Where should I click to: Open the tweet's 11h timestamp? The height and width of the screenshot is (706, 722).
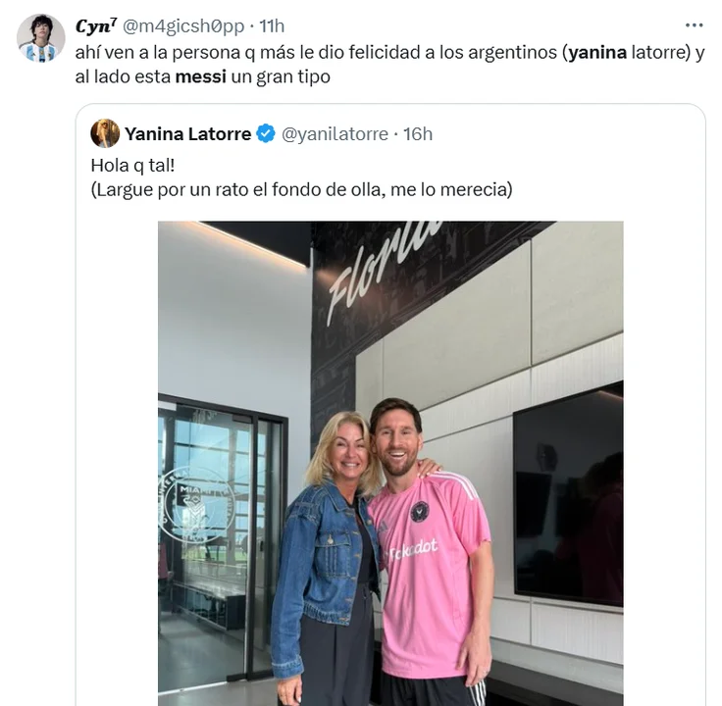(x=272, y=26)
